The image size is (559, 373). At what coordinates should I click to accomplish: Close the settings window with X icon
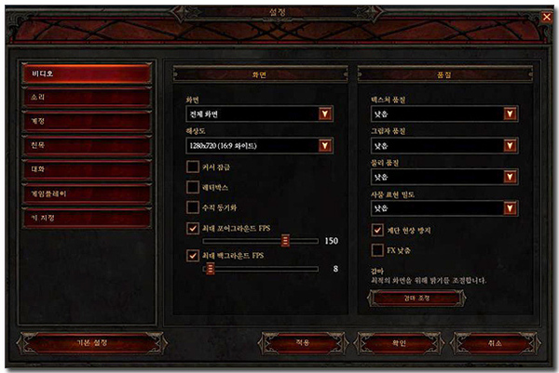click(547, 17)
